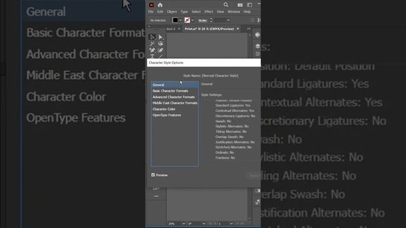The height and width of the screenshot is (228, 406).
Task: Select Middle East Character Formats in list
Action: 175,103
